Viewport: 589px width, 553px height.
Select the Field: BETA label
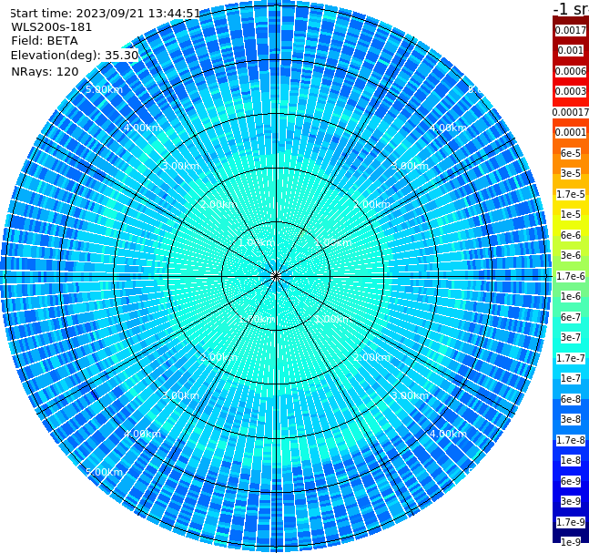[45, 41]
